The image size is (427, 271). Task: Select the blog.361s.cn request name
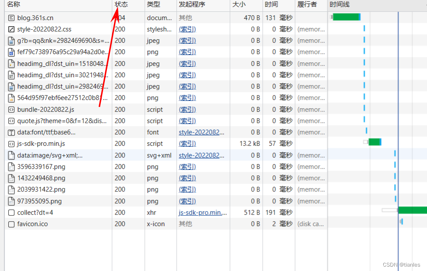[35, 18]
